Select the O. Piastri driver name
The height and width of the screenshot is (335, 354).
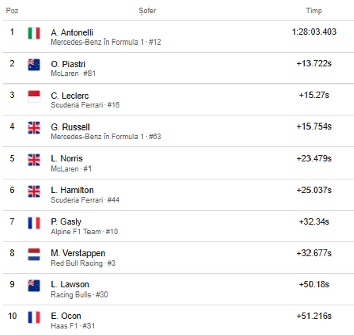(x=68, y=64)
